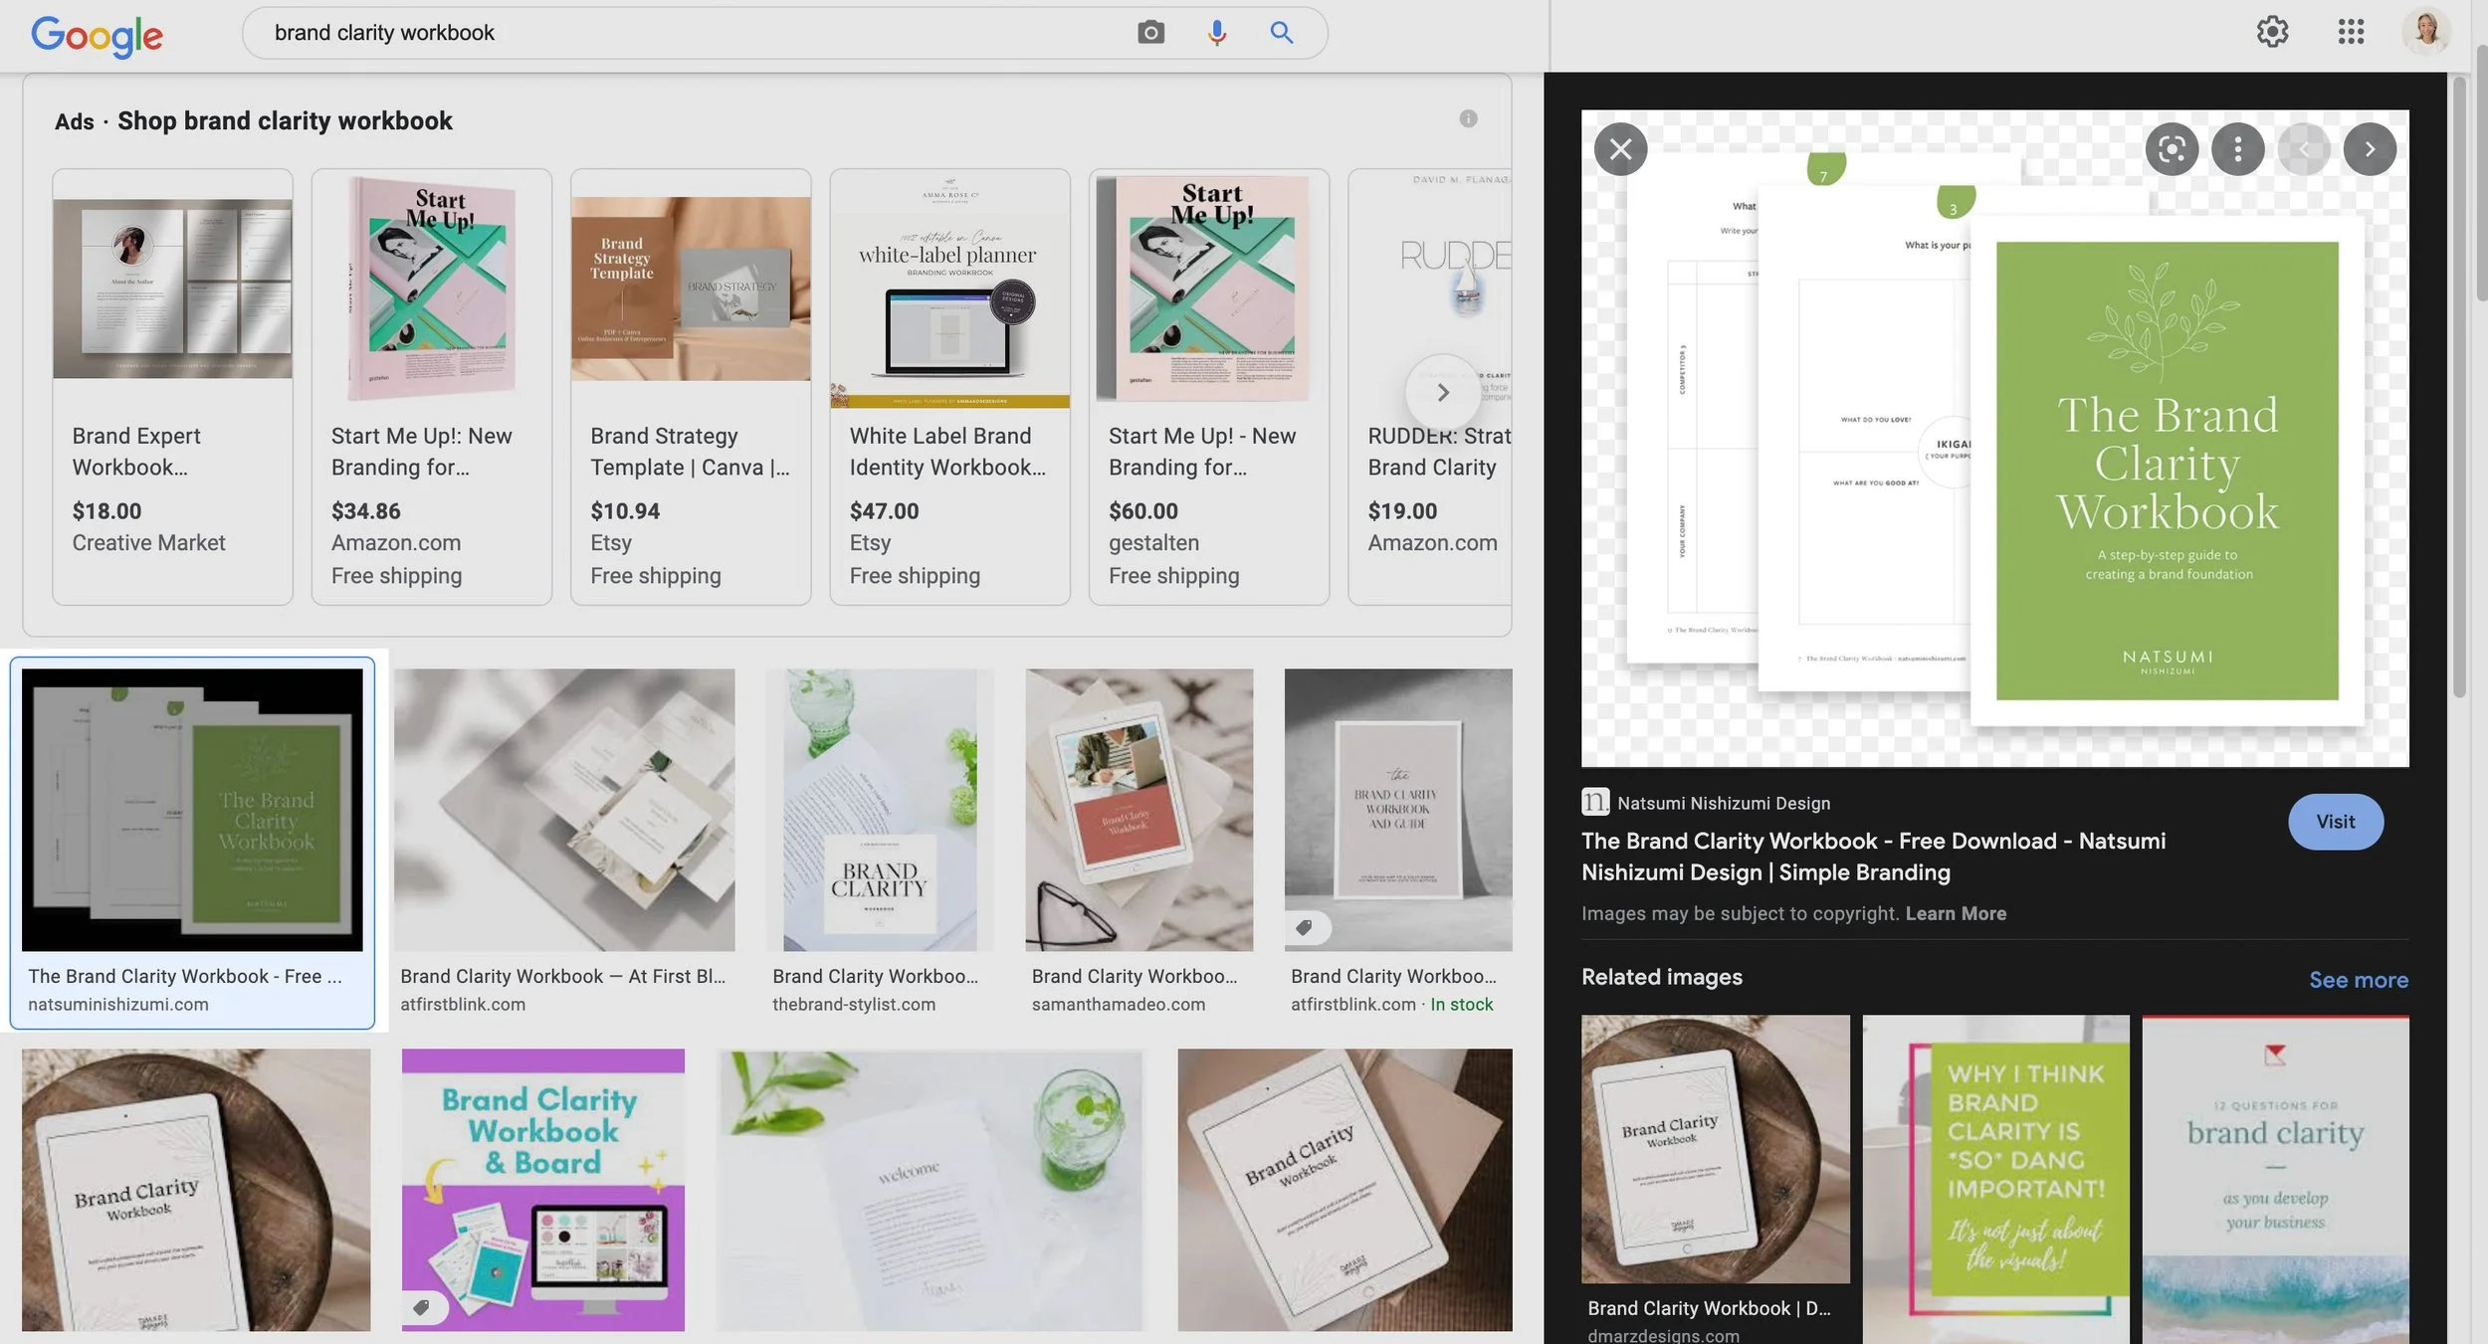Show more shopping ads with the carousel arrow
The image size is (2488, 1344).
pyautogui.click(x=1443, y=392)
